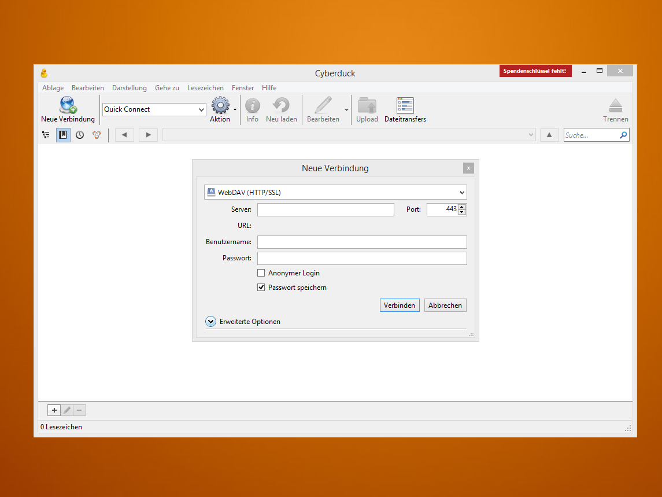Increase the Port value with up stepper

click(x=462, y=207)
